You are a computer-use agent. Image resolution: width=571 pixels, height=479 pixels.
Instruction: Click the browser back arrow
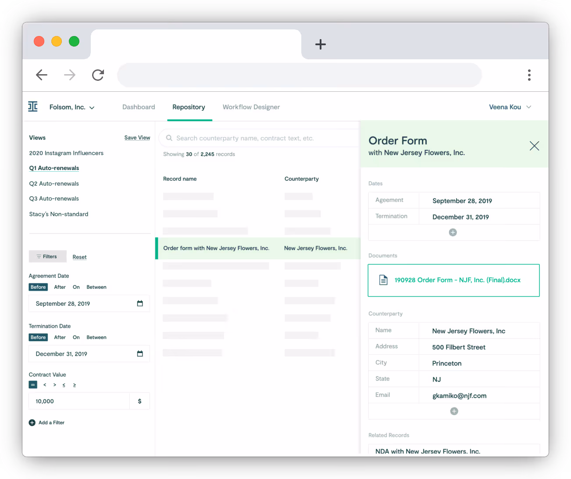42,75
